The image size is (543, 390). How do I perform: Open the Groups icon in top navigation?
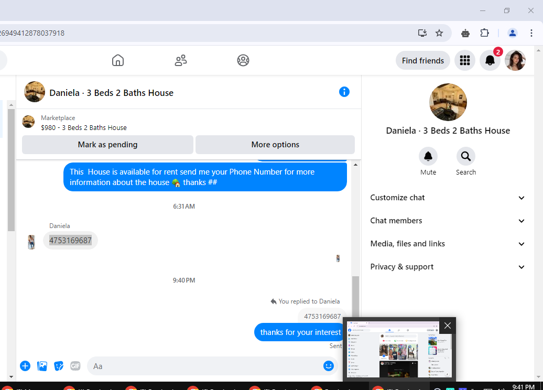click(243, 60)
